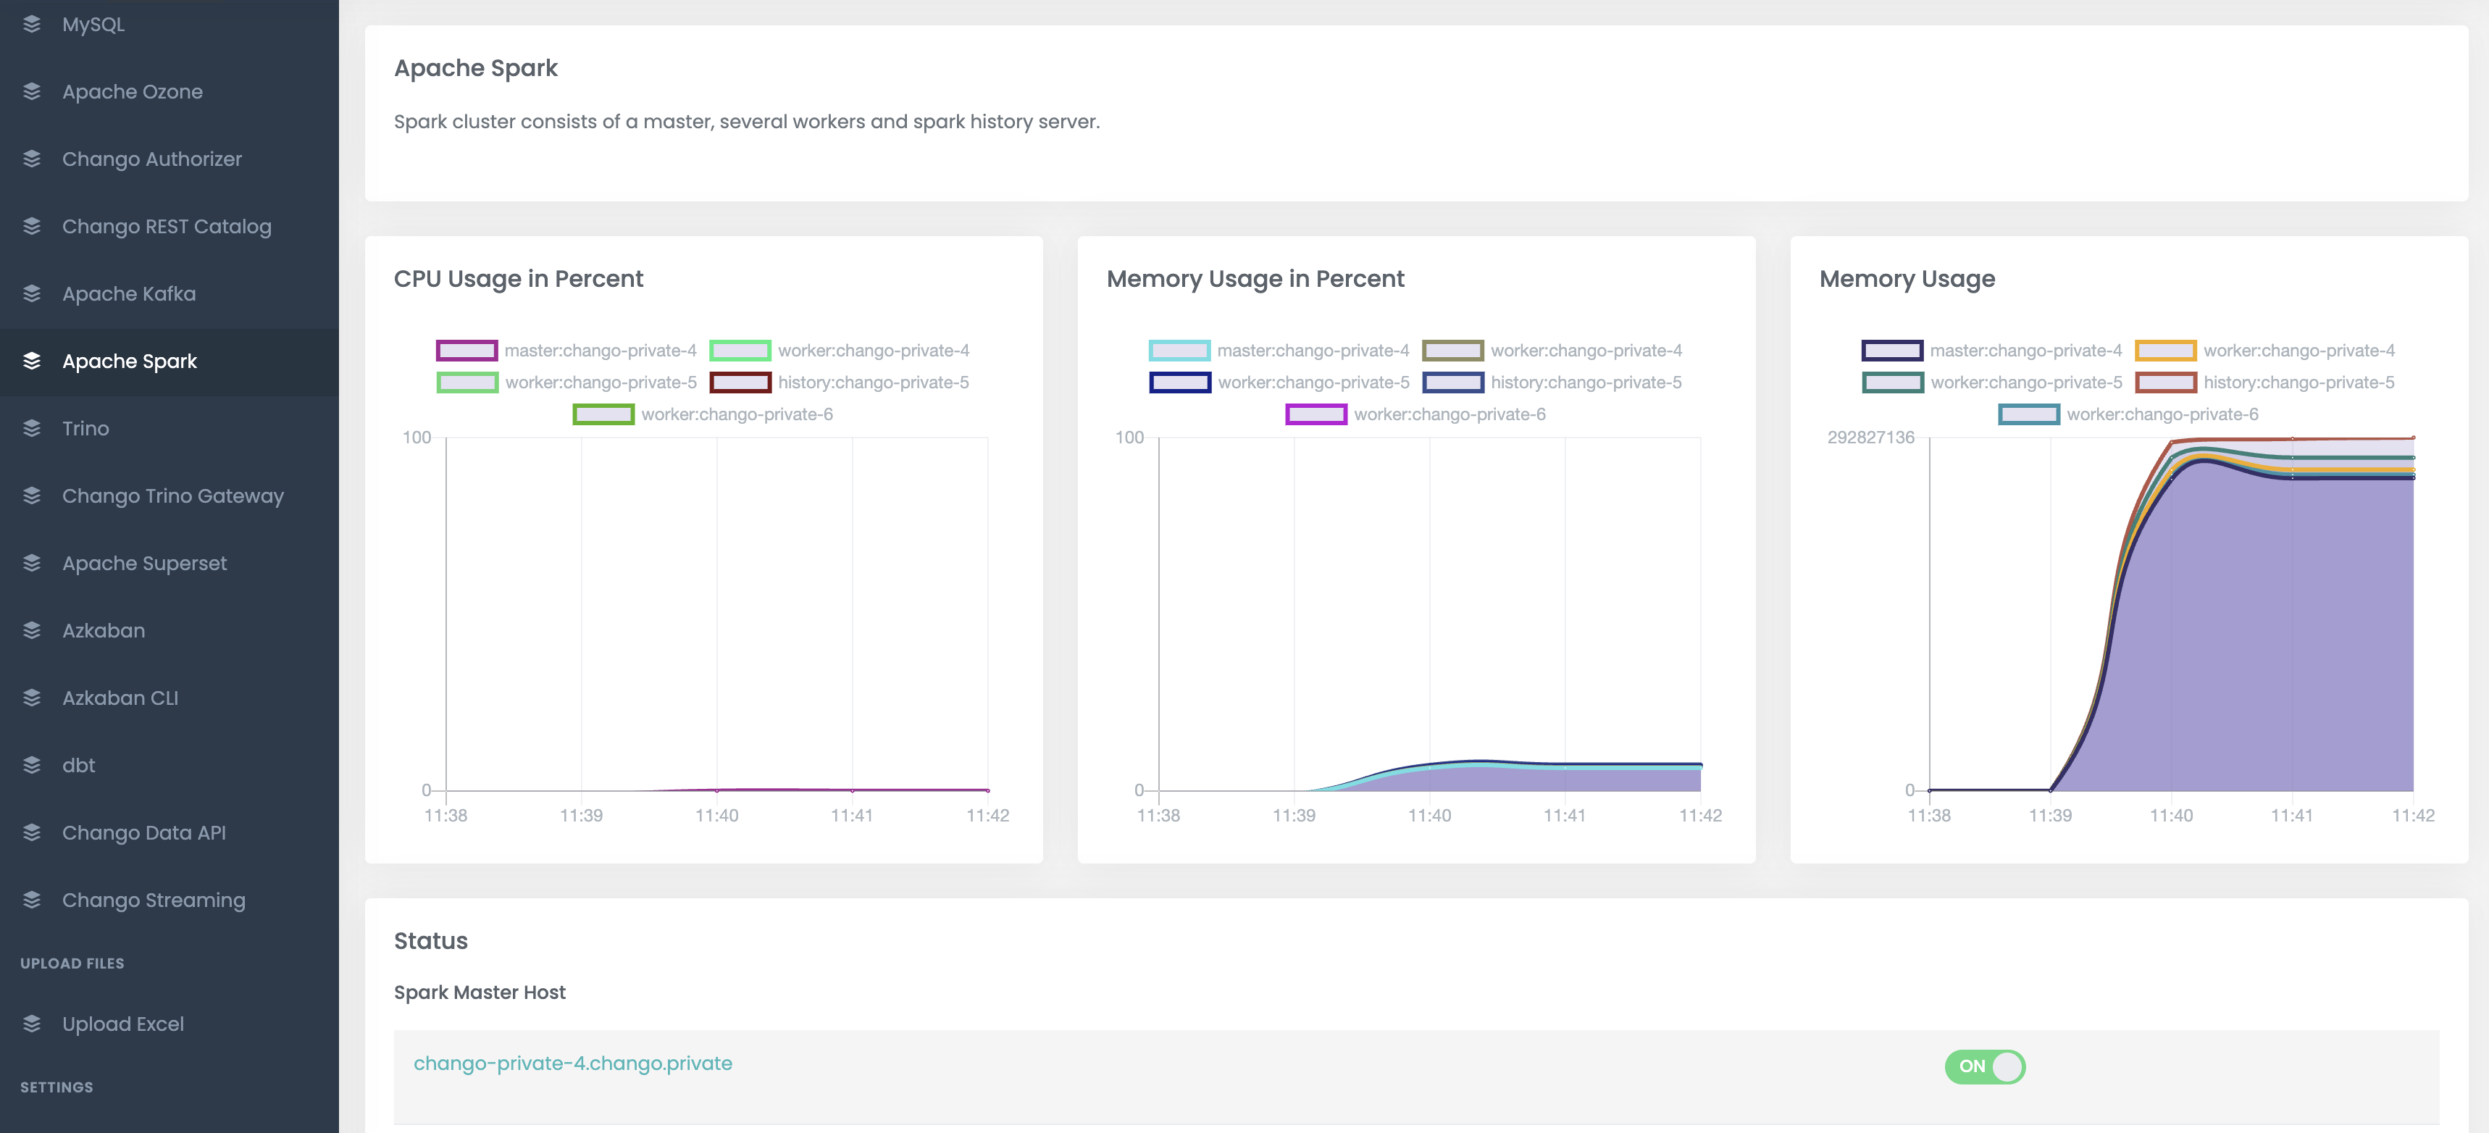
Task: Toggle worker:chango-private-4 in Memory Usage in Percent legend
Action: tap(1552, 351)
